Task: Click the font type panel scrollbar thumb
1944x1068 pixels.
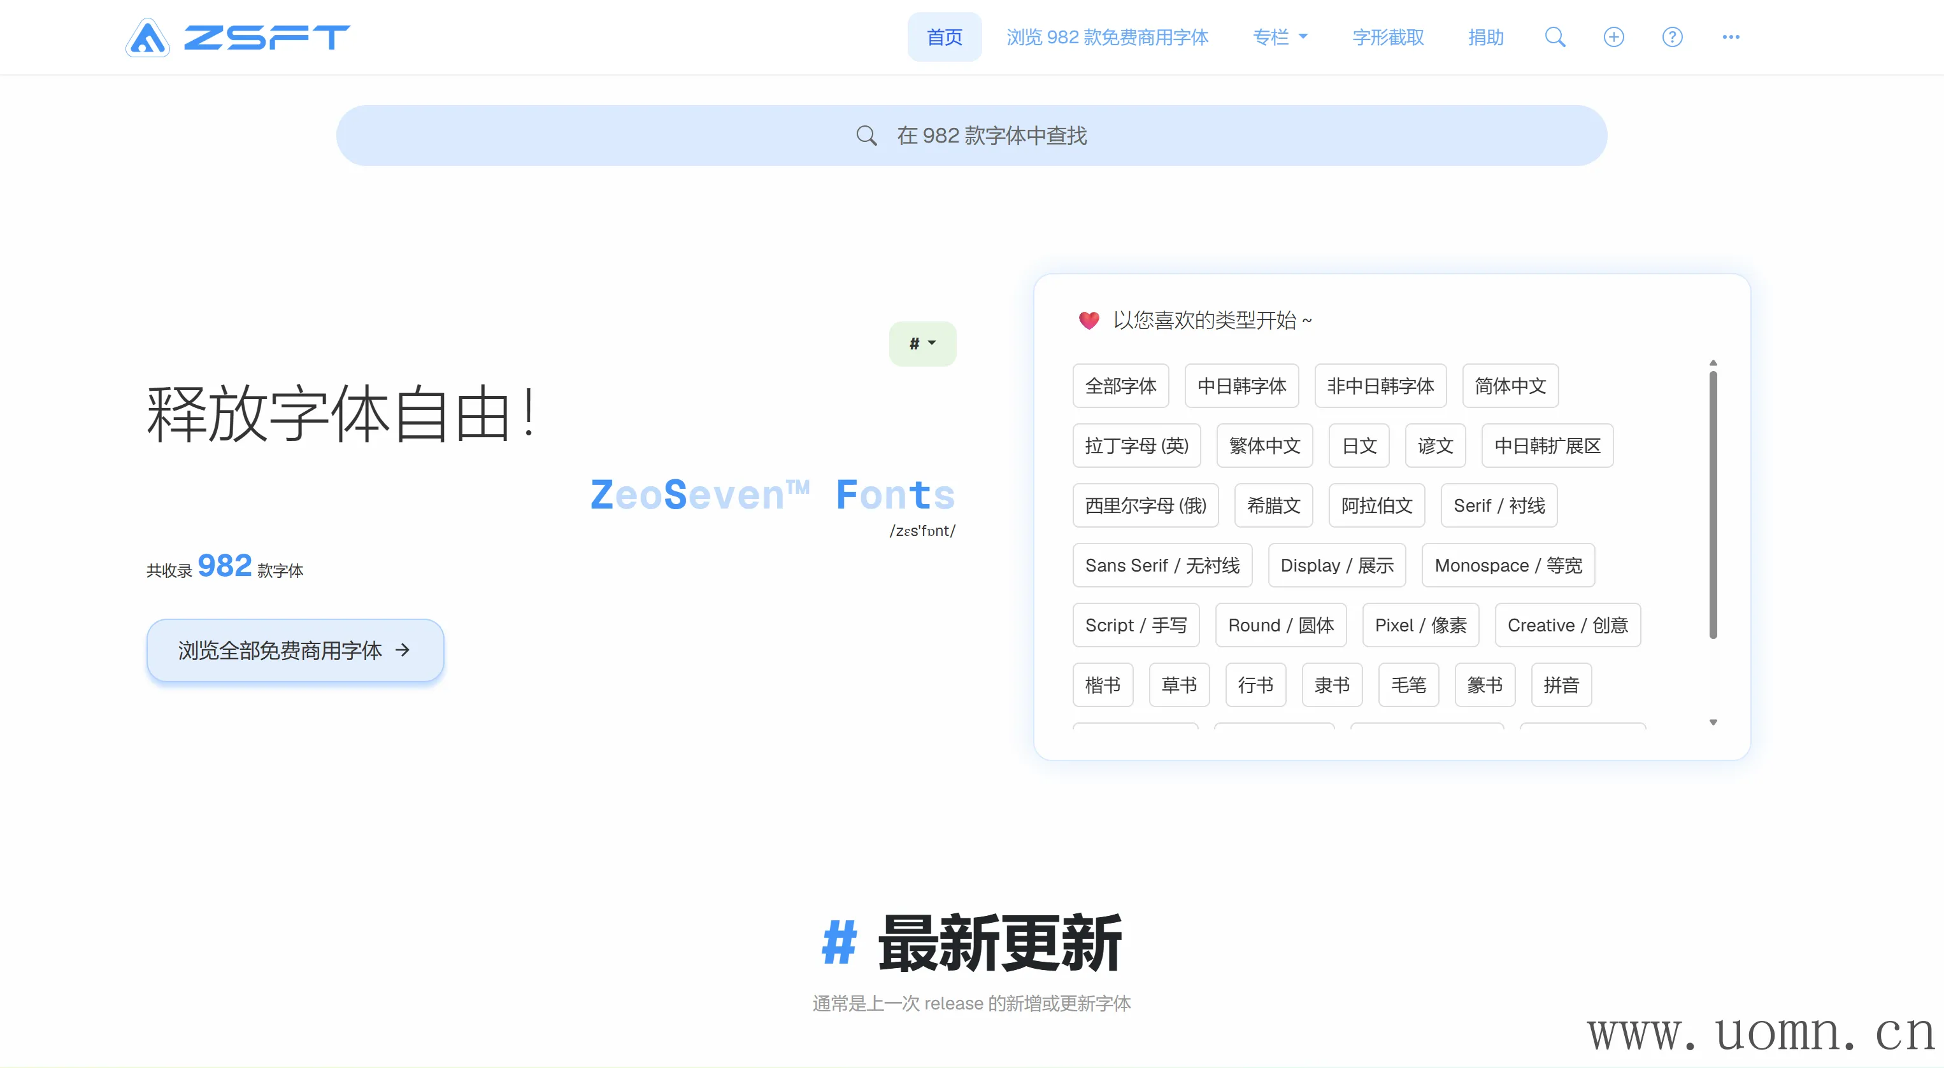Action: click(x=1713, y=505)
